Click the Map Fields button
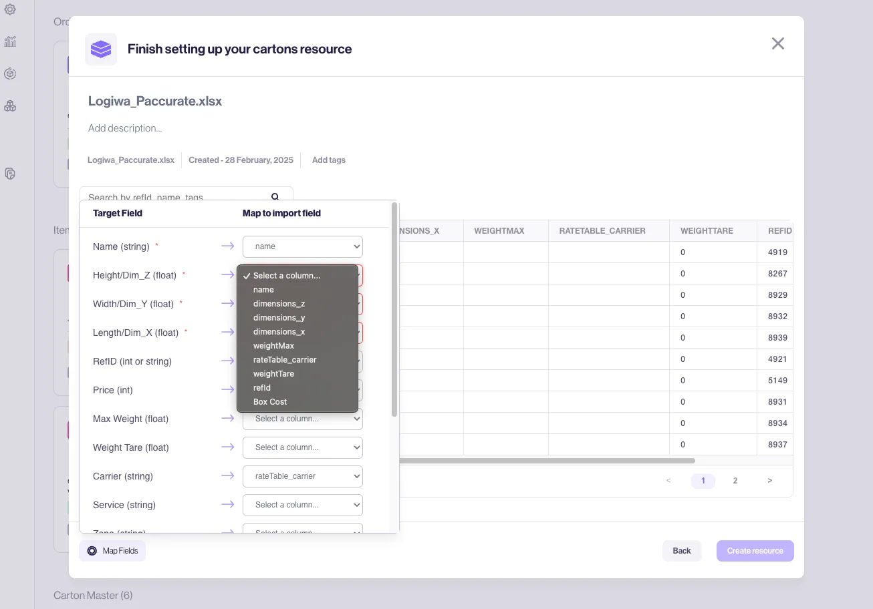 (112, 551)
